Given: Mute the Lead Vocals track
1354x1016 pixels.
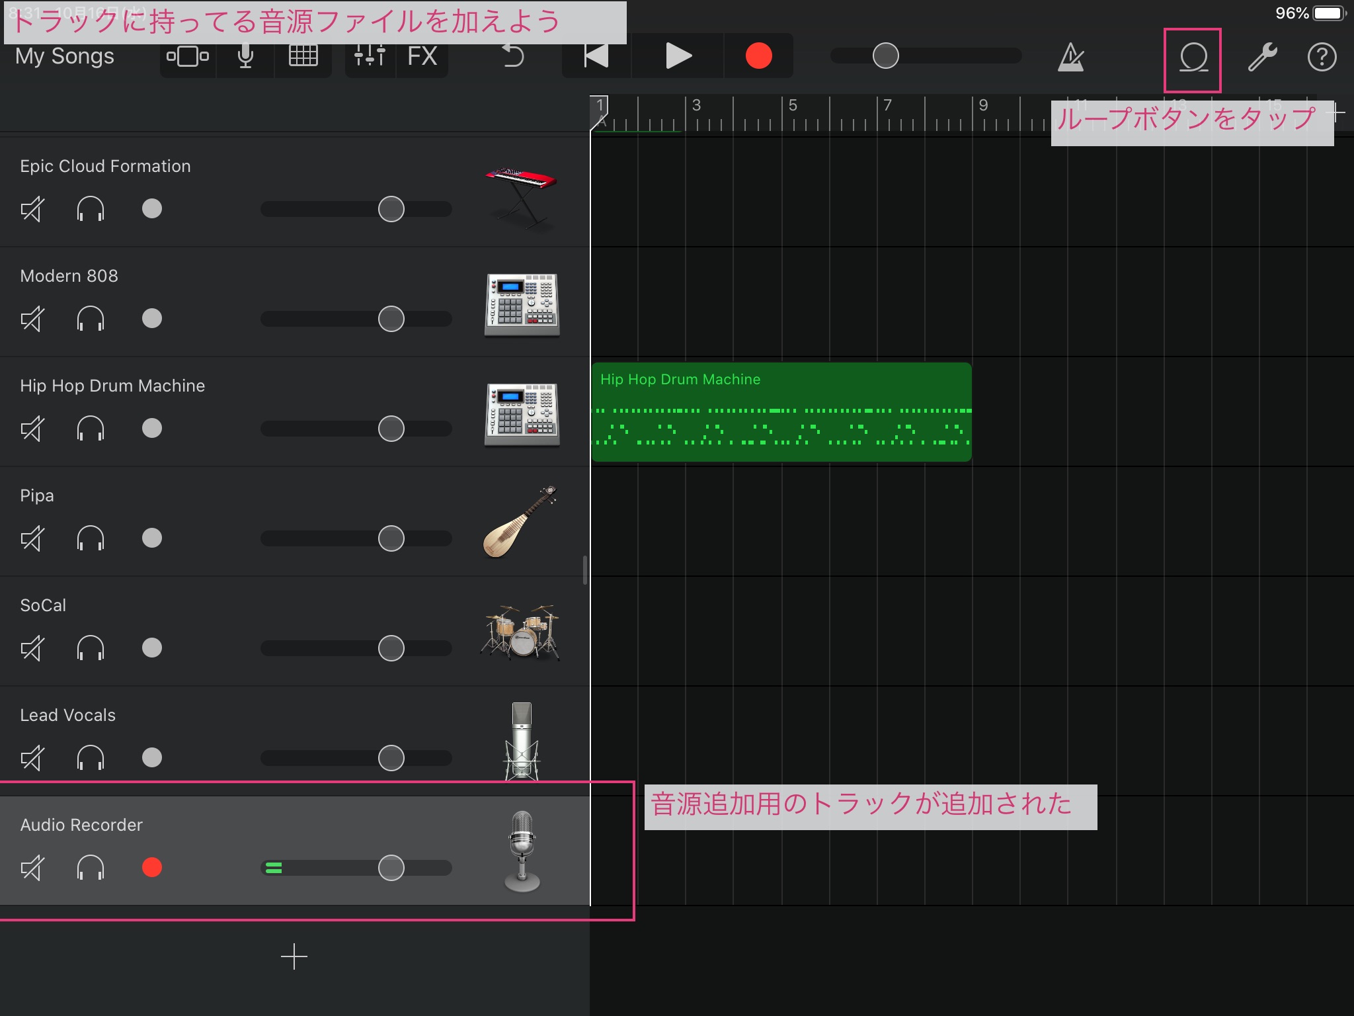Looking at the screenshot, I should coord(32,758).
